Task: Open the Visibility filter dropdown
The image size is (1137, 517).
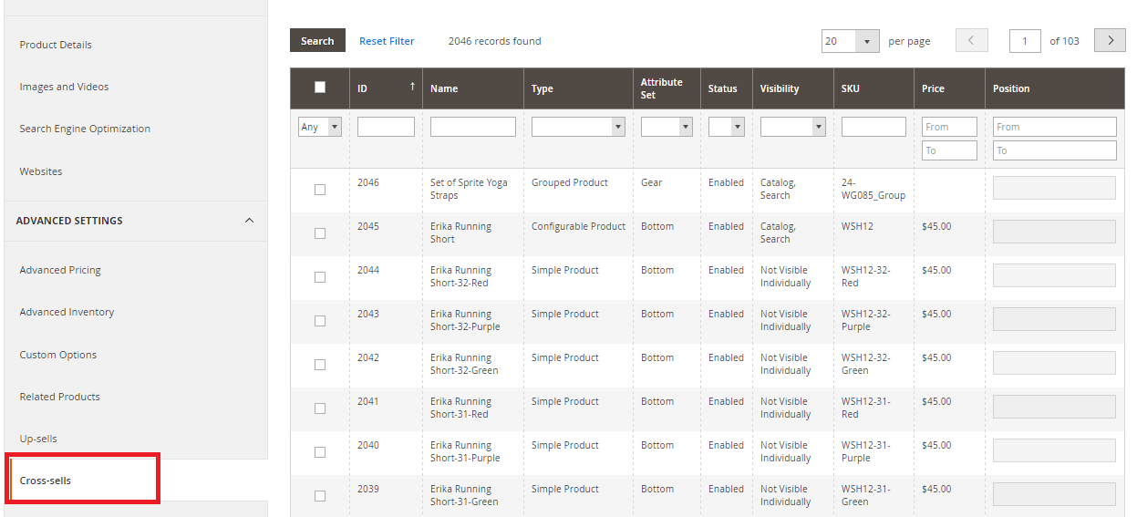Action: point(793,127)
